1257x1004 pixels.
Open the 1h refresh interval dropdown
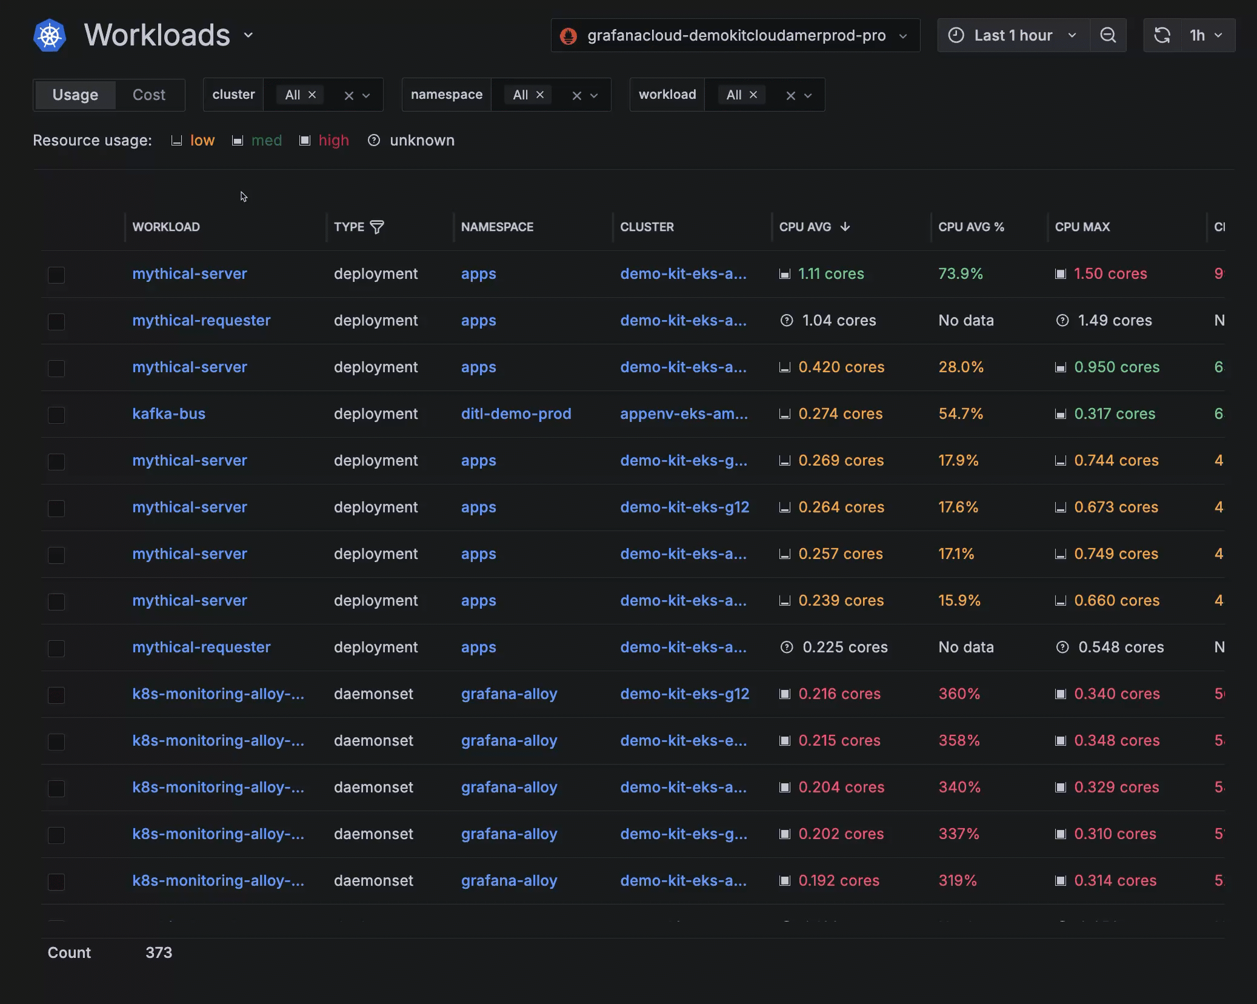click(x=1206, y=35)
